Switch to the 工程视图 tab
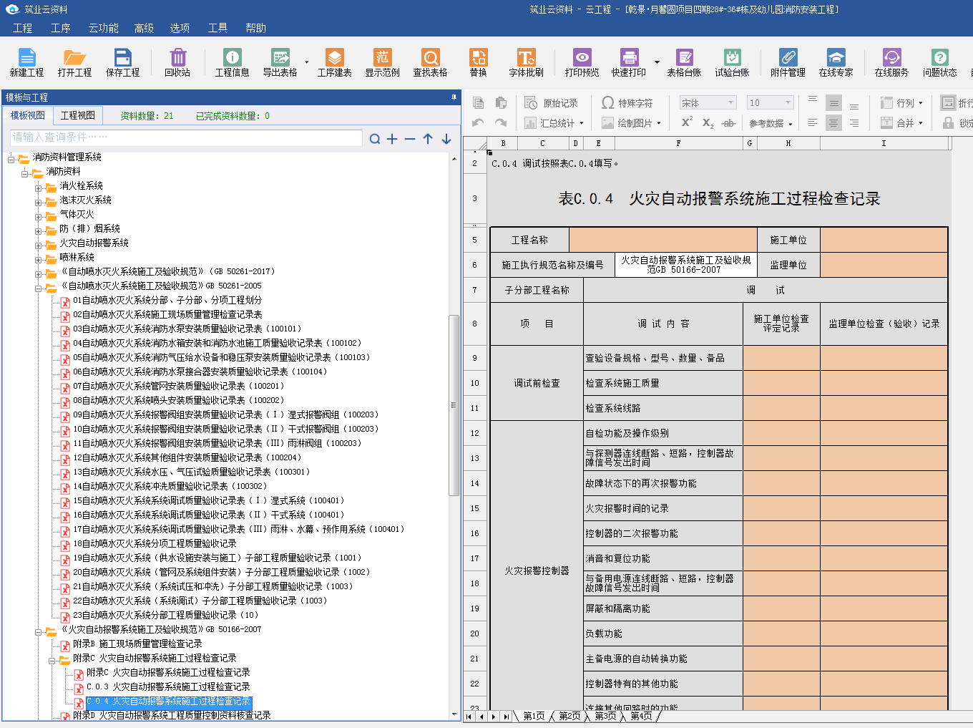The image size is (973, 728). pos(77,115)
